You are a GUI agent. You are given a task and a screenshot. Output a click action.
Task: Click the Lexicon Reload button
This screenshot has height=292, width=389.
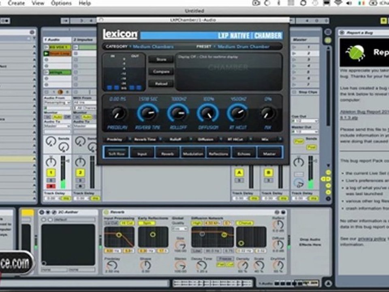(x=161, y=84)
